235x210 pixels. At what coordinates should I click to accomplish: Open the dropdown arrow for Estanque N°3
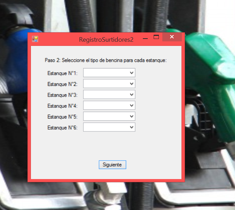point(131,95)
